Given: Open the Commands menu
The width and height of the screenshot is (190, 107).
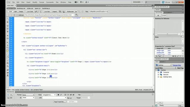Looking at the screenshot, I should tap(50, 2).
